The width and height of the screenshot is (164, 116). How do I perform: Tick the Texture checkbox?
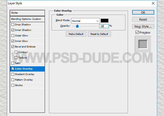tap(16, 57)
